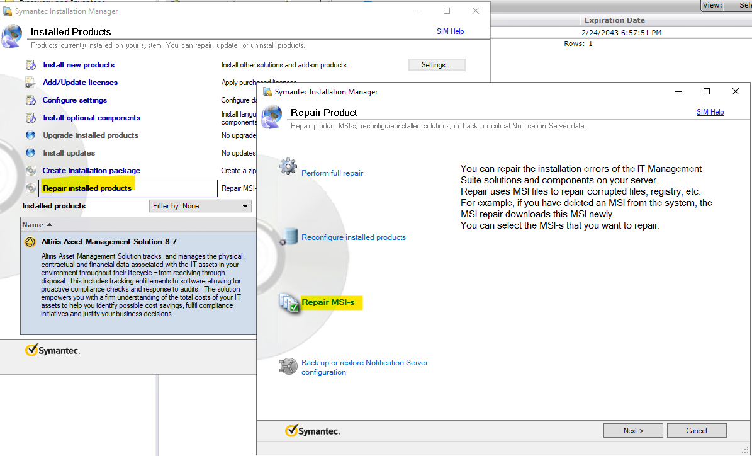Click the Perform full repair gear icon

pos(288,167)
